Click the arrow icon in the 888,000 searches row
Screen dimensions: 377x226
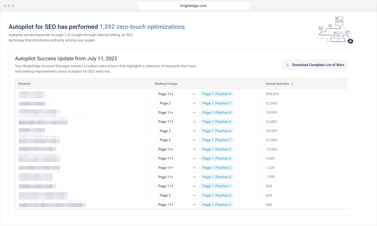(x=194, y=94)
